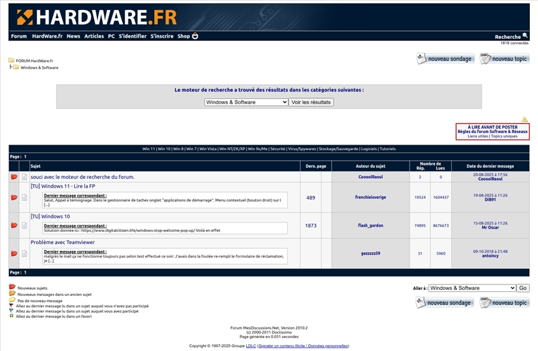Click bottom 'nouveau topic' button
This screenshot has width=538, height=351.
[504, 303]
